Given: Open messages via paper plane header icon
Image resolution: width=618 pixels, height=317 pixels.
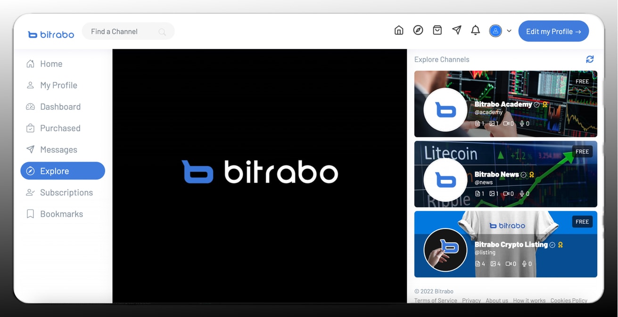Looking at the screenshot, I should 457,31.
